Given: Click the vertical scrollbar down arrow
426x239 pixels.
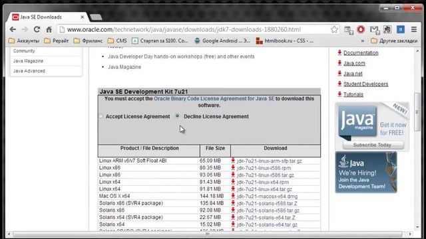Looking at the screenshot, I should click(x=417, y=227).
